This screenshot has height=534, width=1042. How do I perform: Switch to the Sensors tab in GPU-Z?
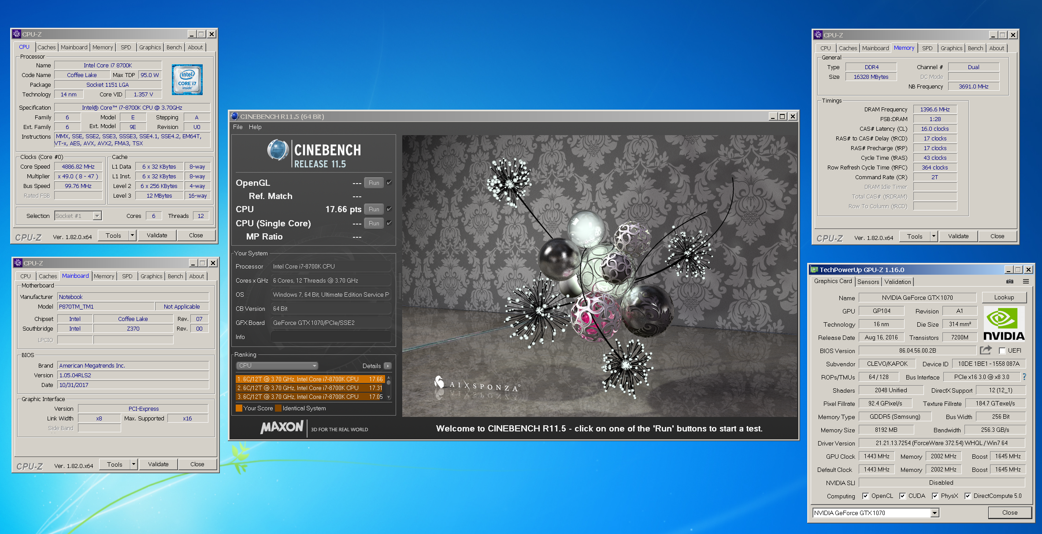(868, 282)
